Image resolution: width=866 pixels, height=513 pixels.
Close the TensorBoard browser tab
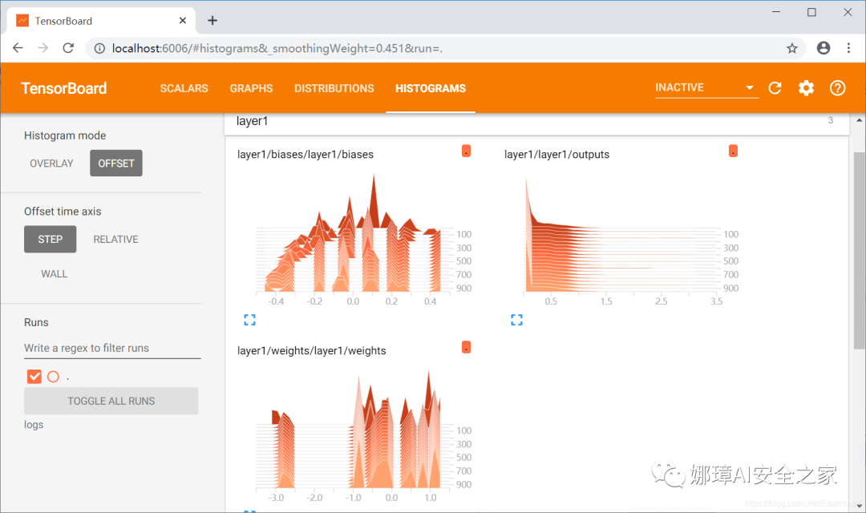pyautogui.click(x=183, y=20)
